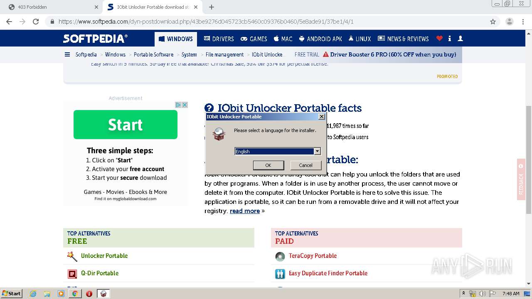Reload the current page
532x299 pixels.
(x=36, y=22)
